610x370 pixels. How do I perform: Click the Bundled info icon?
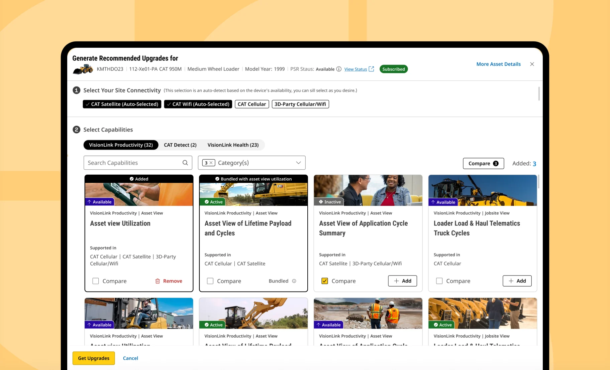coord(294,281)
